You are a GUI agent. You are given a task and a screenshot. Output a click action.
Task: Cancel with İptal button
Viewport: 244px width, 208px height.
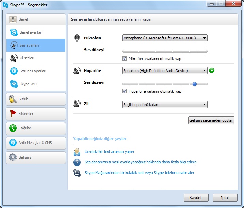click(225, 197)
